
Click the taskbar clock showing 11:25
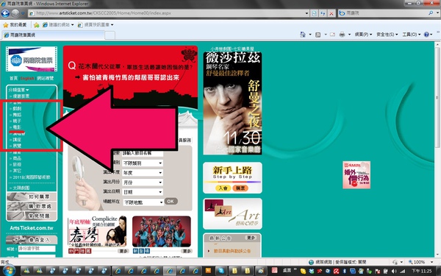pyautogui.click(x=422, y=271)
